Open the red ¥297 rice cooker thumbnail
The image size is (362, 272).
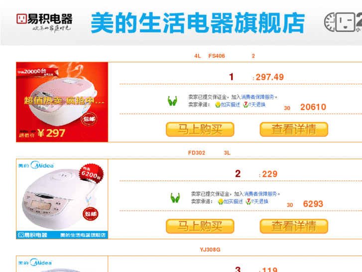coord(62,102)
